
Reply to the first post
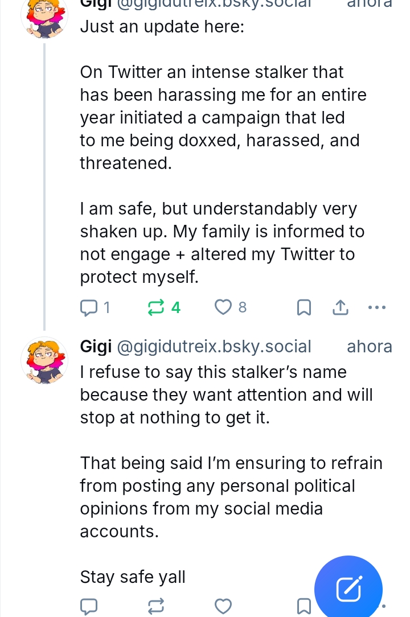tap(89, 308)
